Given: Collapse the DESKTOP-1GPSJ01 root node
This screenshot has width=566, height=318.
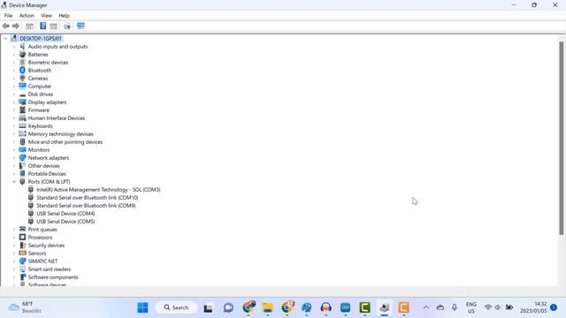Looking at the screenshot, I should pyautogui.click(x=5, y=39).
